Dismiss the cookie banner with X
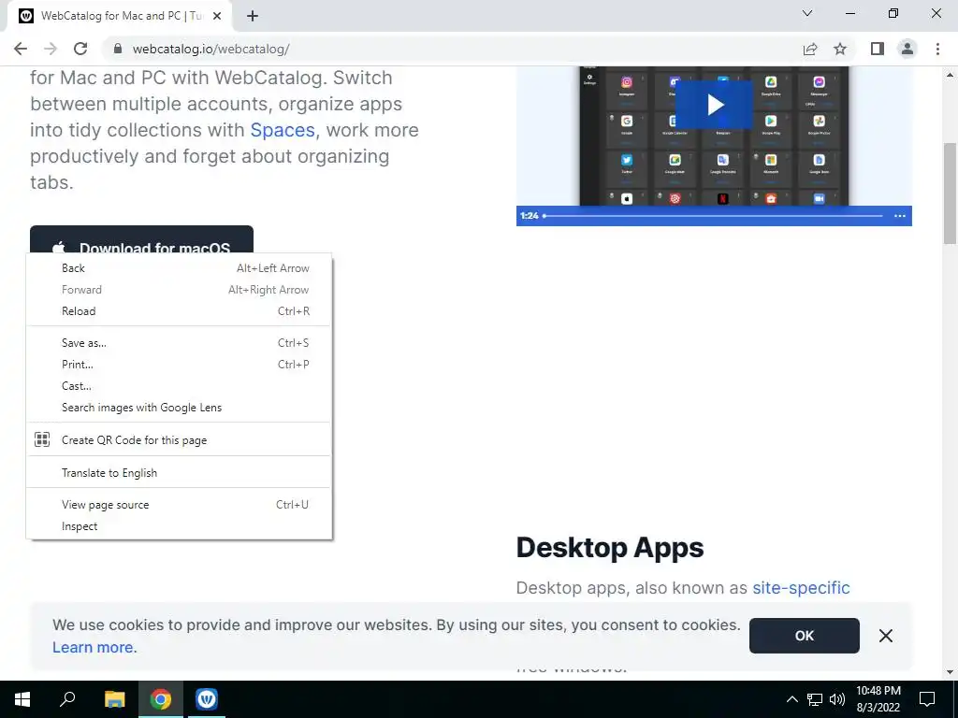This screenshot has width=958, height=718. (885, 636)
